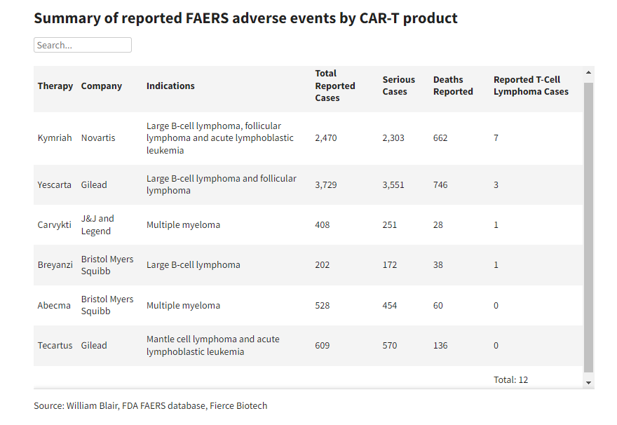
Task: Click the Novartis company cell
Action: pyautogui.click(x=98, y=138)
